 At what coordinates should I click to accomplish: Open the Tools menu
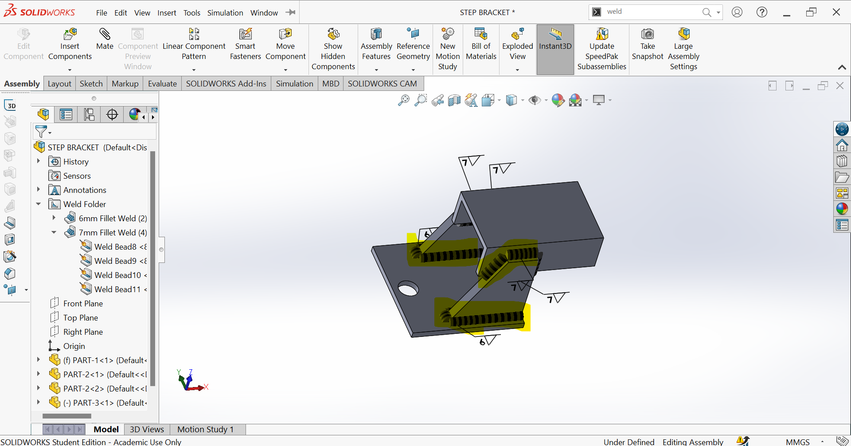click(191, 12)
